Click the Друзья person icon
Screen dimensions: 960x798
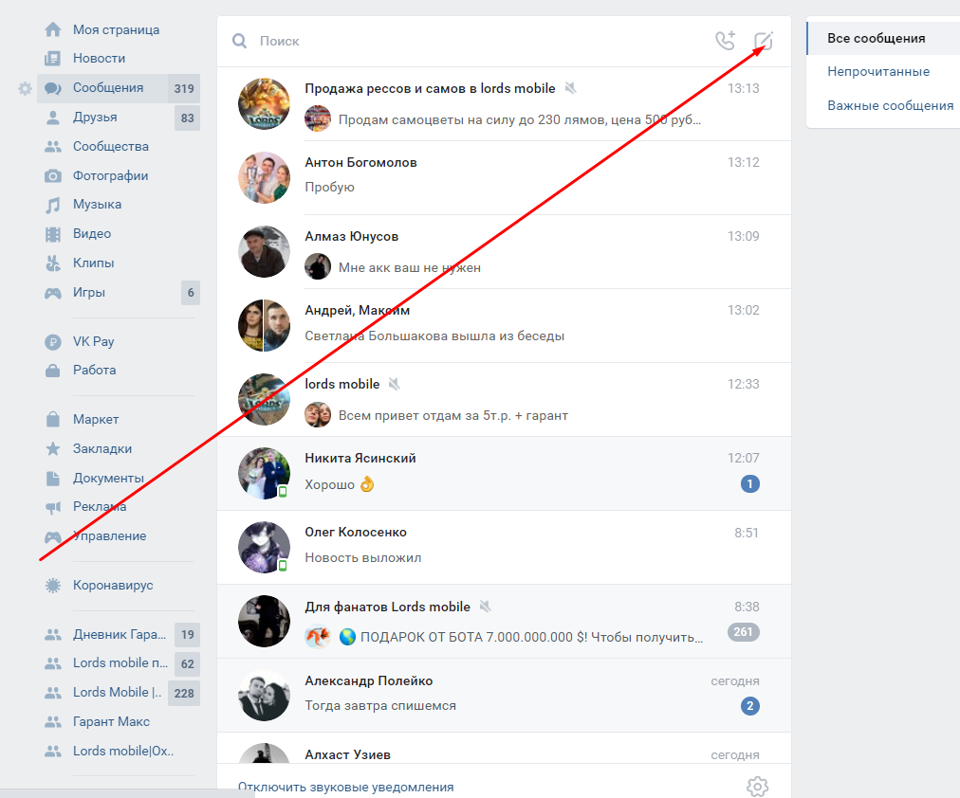[53, 118]
